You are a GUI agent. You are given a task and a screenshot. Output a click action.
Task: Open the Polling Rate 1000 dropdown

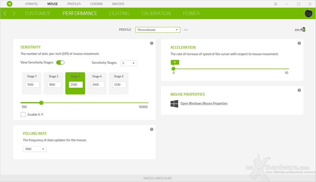tap(35, 149)
